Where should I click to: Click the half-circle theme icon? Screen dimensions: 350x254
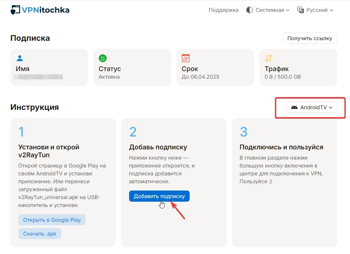[x=250, y=10]
